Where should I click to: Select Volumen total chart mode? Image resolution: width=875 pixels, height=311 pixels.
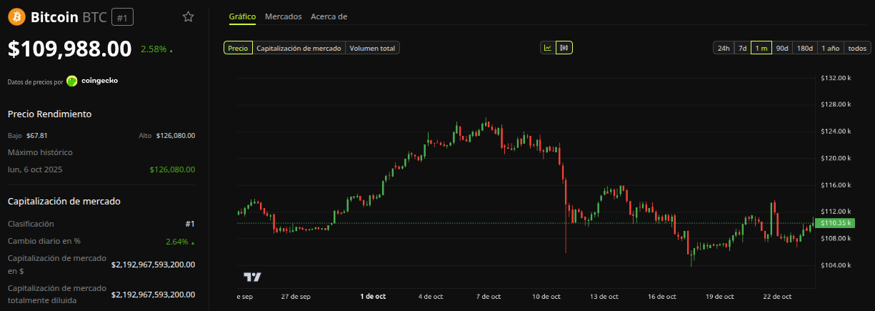[x=372, y=48]
